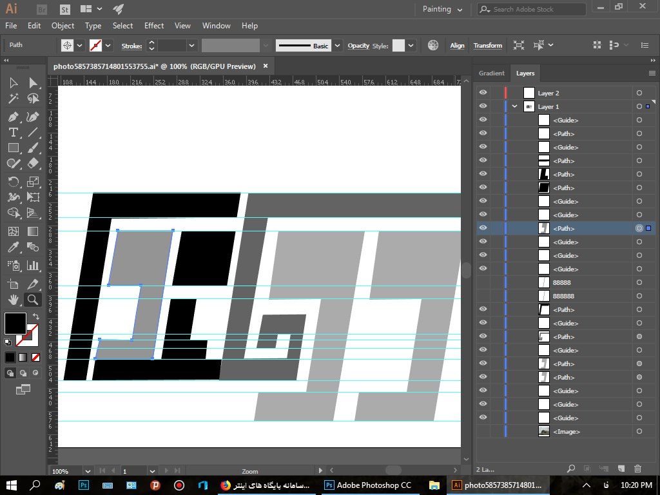Delete selection with Layers trash icon
Screen dimensions: 660x495
(637, 469)
